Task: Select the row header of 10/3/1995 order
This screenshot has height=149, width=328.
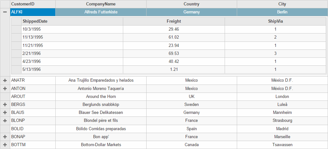Action: [16, 29]
